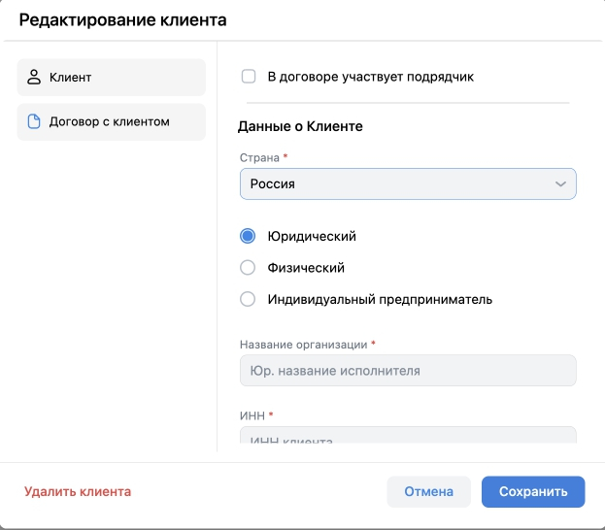
Task: Click the document icon beside Договор с клиентом
Action: (34, 122)
